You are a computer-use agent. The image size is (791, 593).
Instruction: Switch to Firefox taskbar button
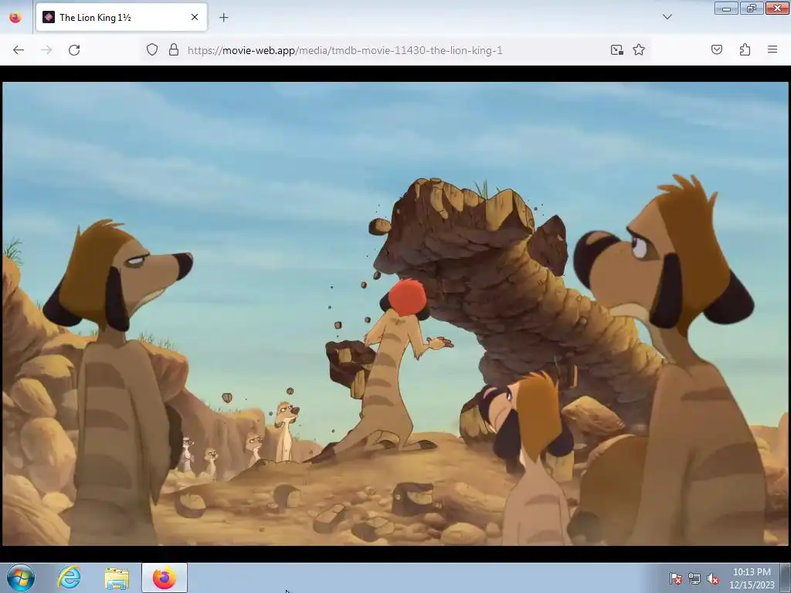click(x=165, y=578)
